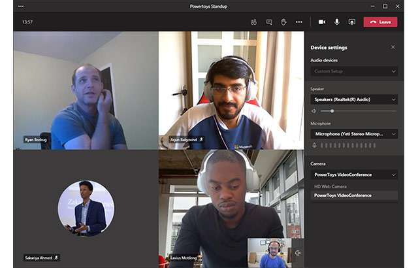Open the Microphone device dropdown
Screen dimensions: 418x268
pyautogui.click(x=354, y=134)
